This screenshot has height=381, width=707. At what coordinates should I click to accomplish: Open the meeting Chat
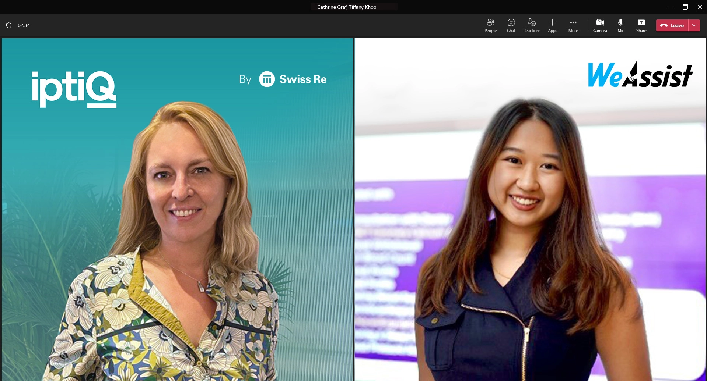(511, 25)
